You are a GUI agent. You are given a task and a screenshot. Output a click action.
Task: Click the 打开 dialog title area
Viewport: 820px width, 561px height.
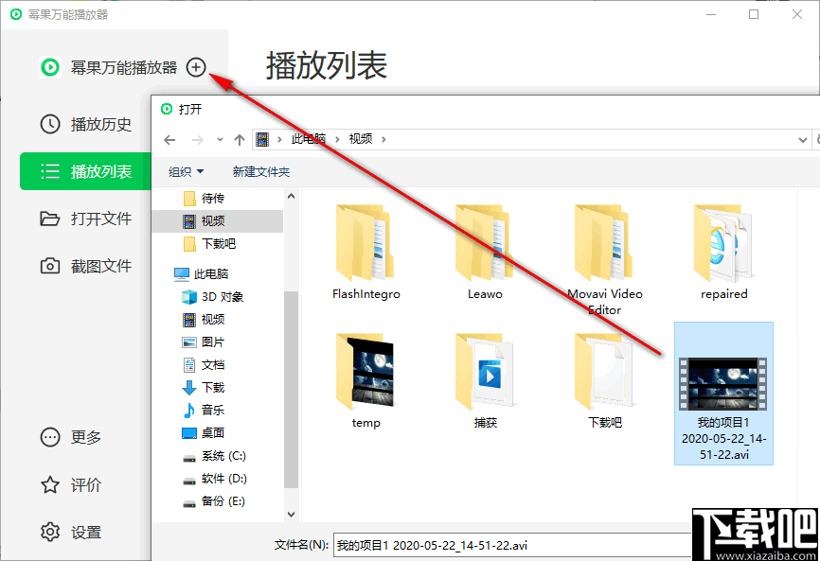pyautogui.click(x=189, y=109)
